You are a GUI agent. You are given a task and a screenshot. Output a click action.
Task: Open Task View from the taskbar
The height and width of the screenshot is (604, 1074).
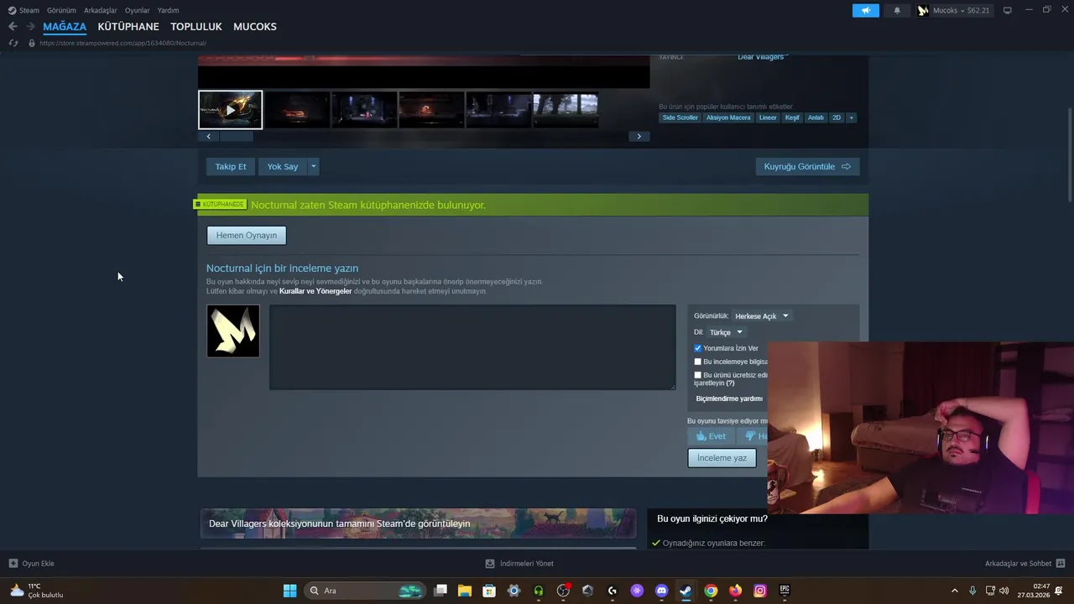(x=441, y=591)
